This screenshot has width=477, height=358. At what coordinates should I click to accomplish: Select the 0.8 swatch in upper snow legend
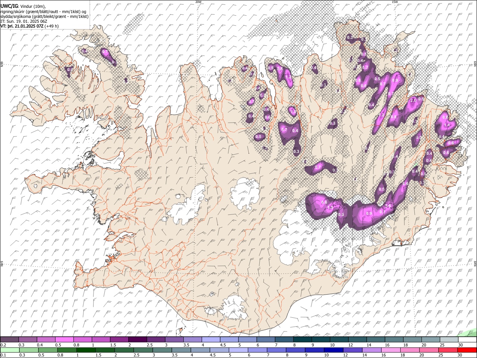(x=82, y=340)
